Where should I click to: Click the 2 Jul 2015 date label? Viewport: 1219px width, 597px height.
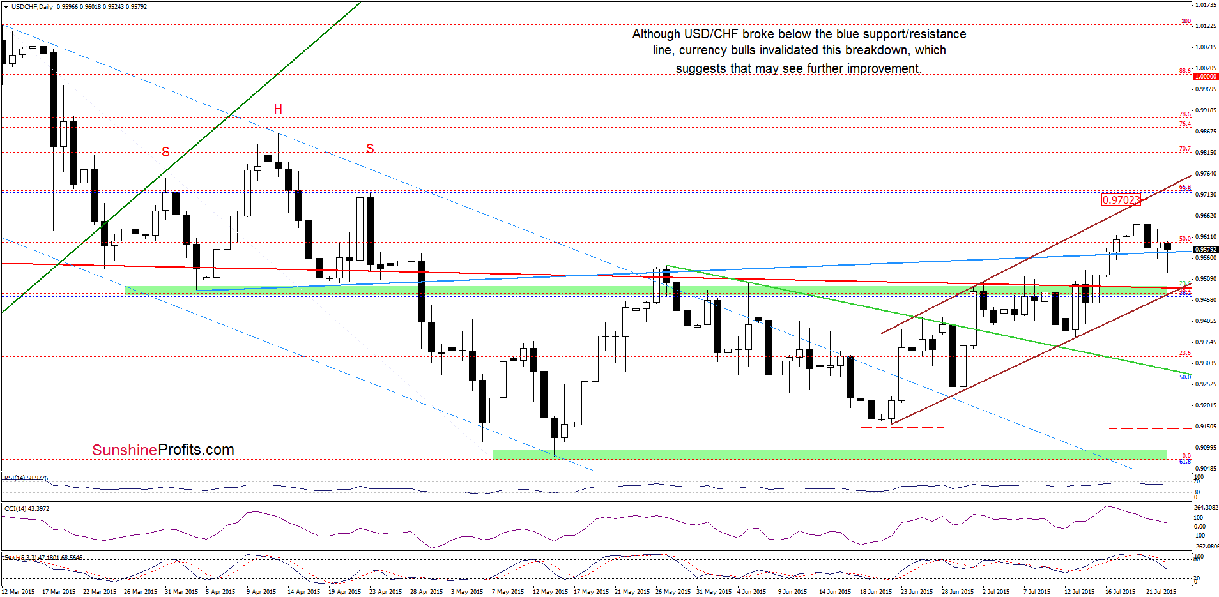[x=996, y=592]
